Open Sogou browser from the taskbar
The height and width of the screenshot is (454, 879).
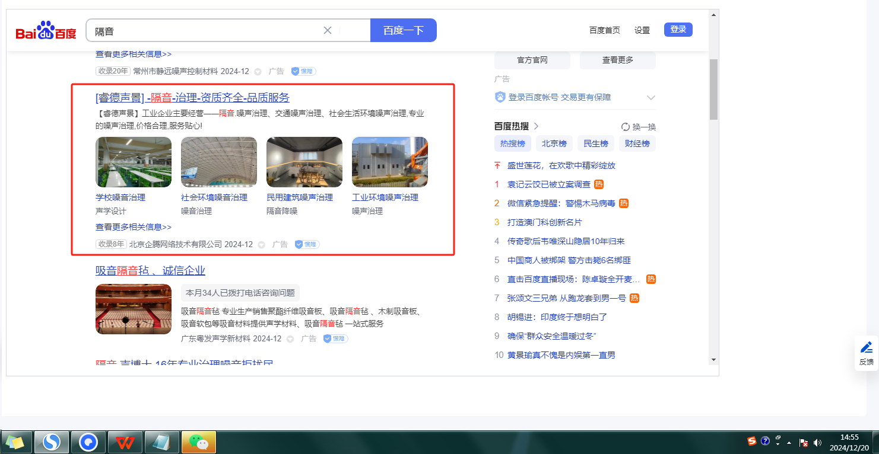point(52,442)
